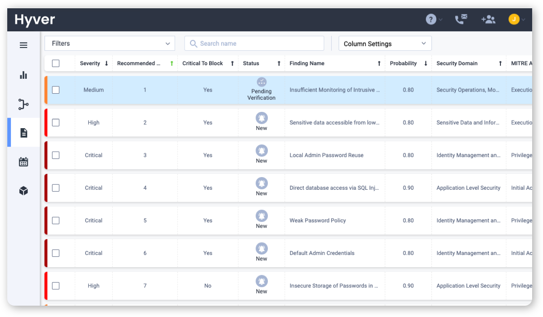Click the search magnifier icon
This screenshot has height=317, width=543.
[194, 43]
